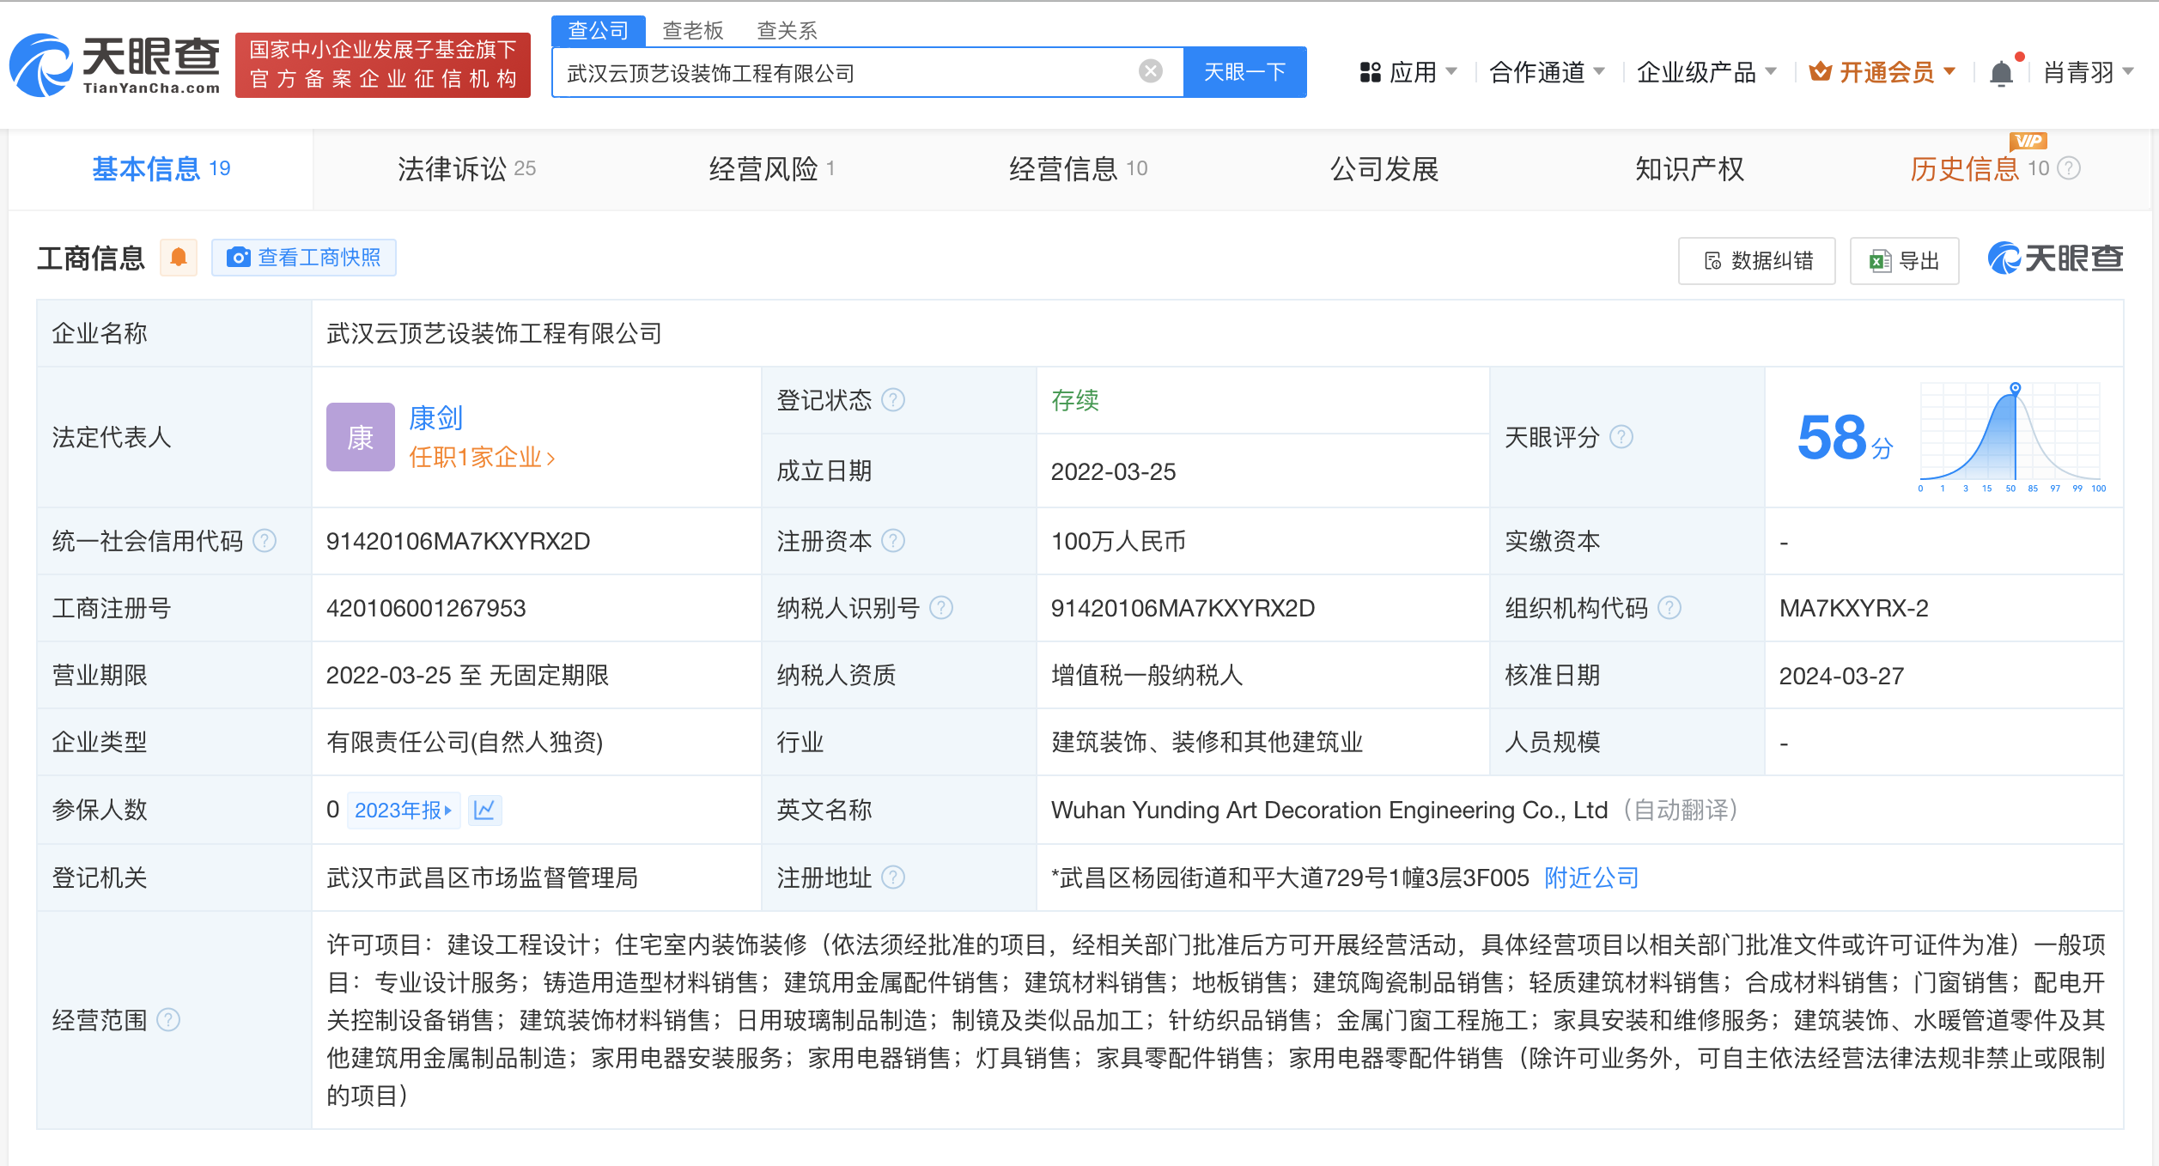This screenshot has height=1166, width=2159.
Task: Click the notification bell icon
Action: [x=2001, y=72]
